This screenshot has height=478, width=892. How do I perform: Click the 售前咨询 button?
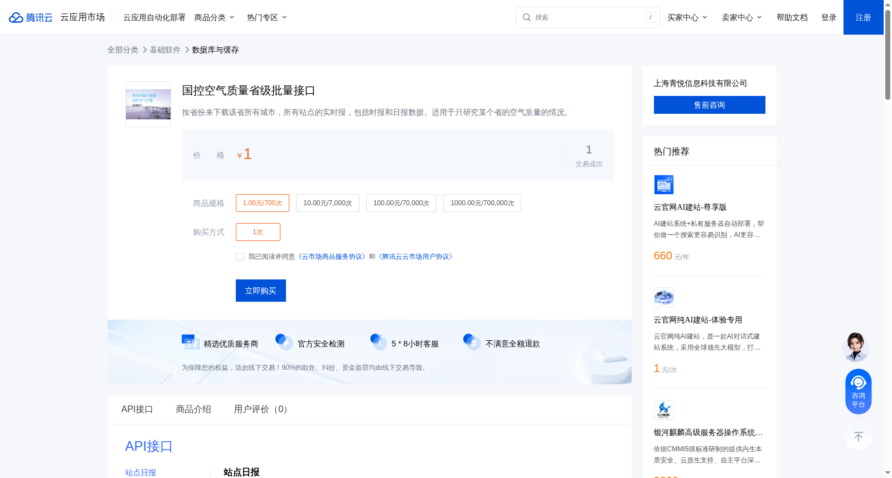(710, 105)
